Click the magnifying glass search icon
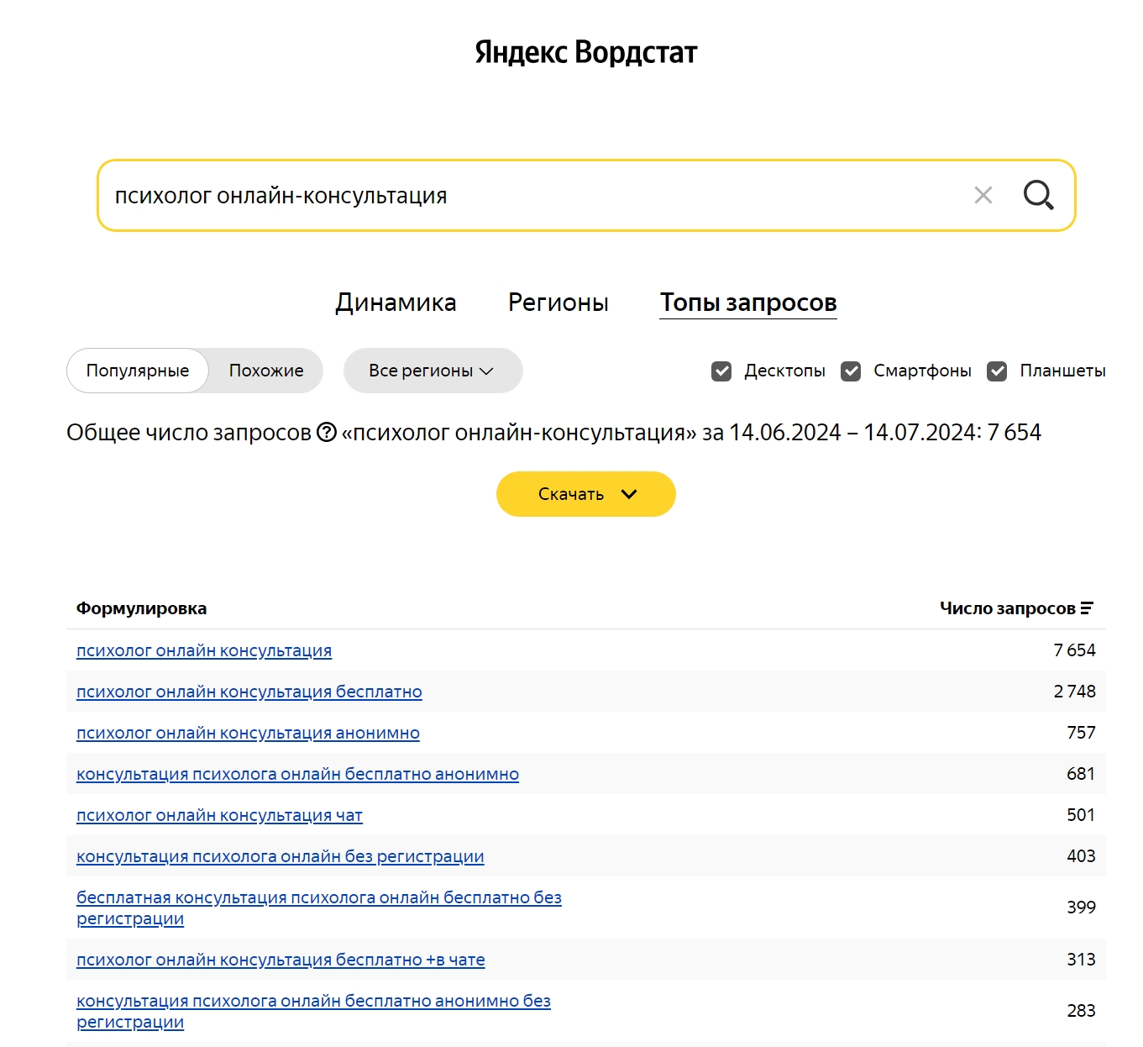 (1038, 195)
